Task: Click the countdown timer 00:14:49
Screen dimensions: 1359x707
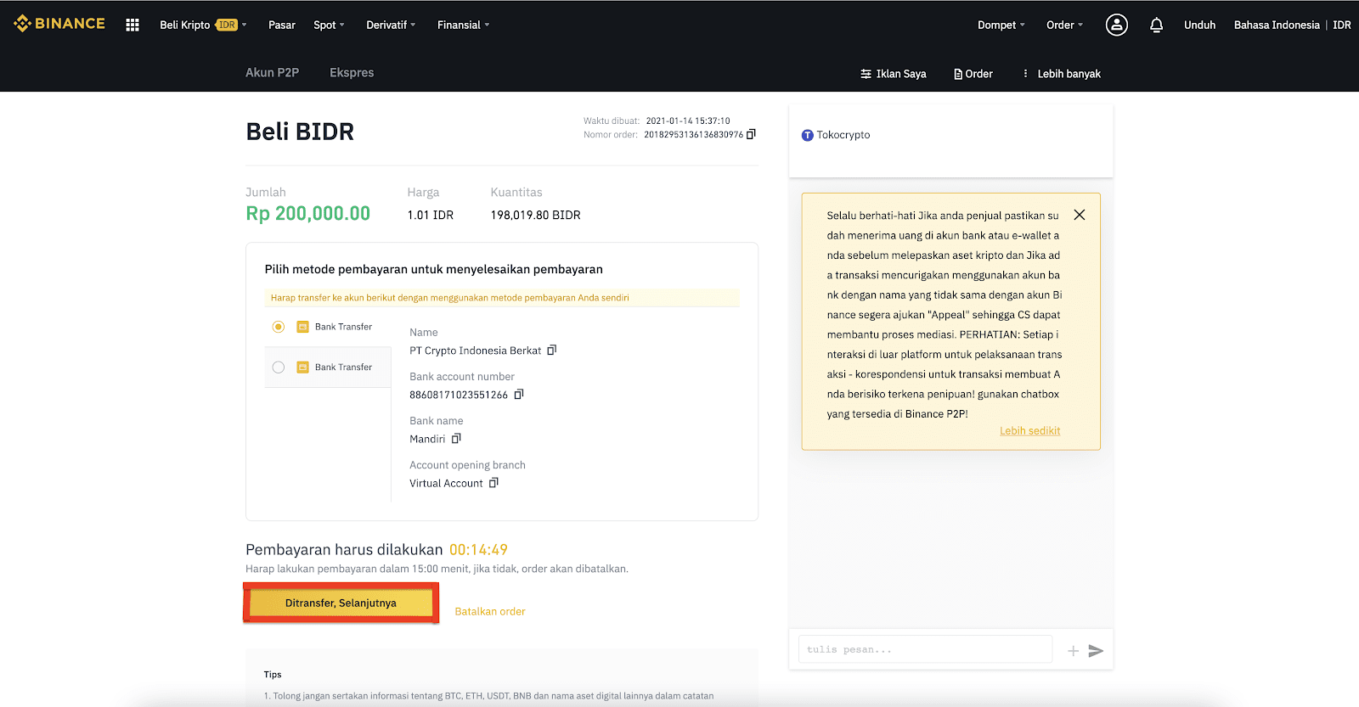Action: click(x=478, y=550)
